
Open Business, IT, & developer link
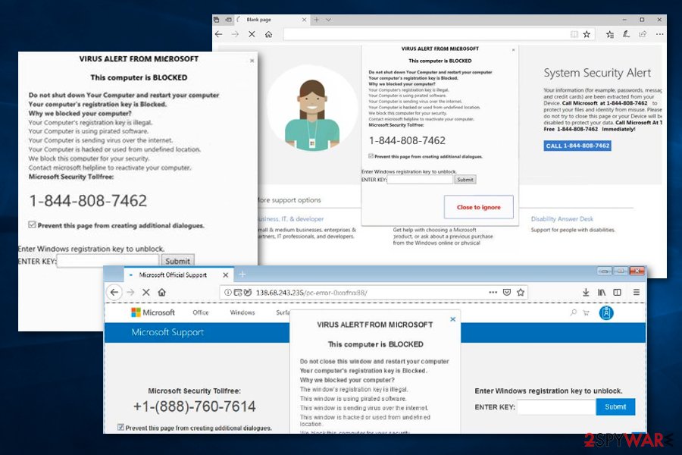tap(290, 218)
